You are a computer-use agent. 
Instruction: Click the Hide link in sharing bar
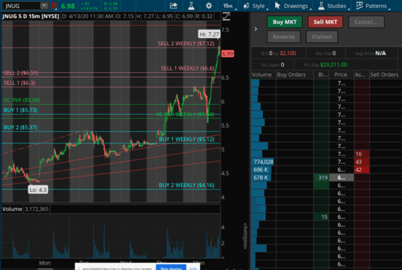pos(193,268)
